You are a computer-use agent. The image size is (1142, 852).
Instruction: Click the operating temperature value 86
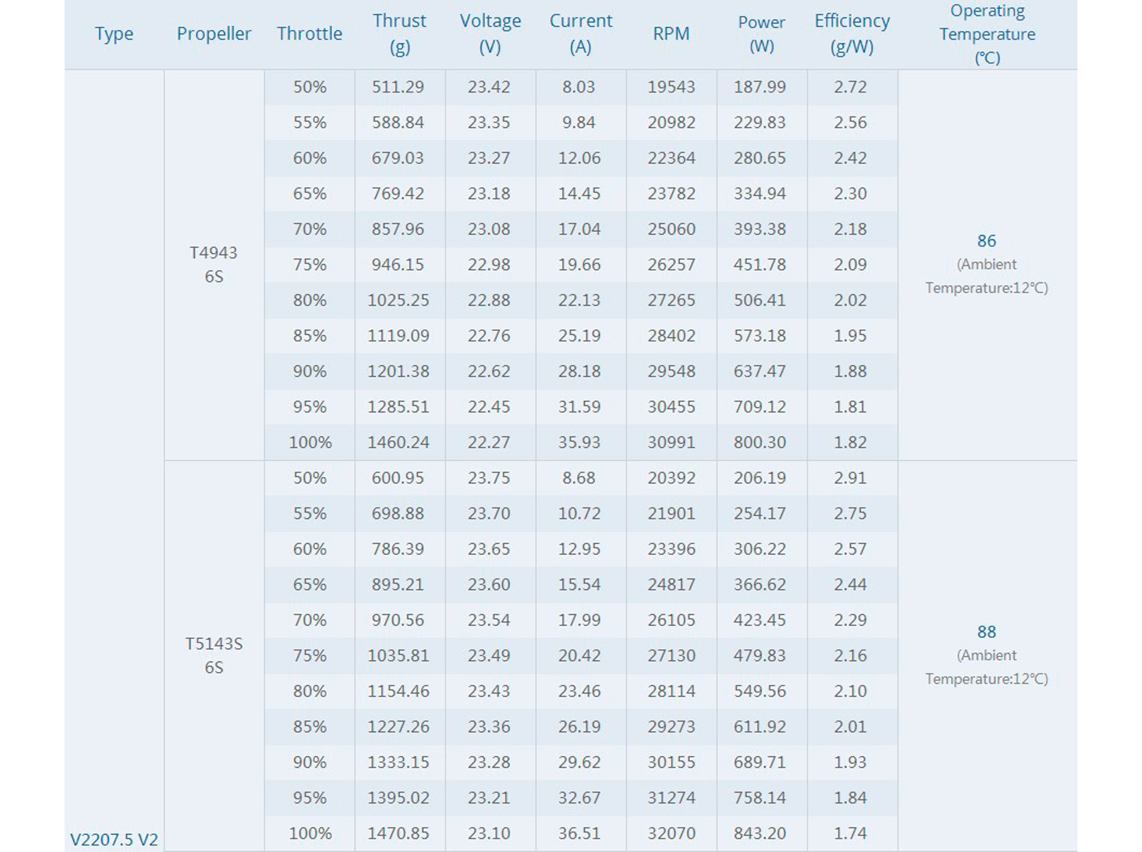(x=986, y=241)
